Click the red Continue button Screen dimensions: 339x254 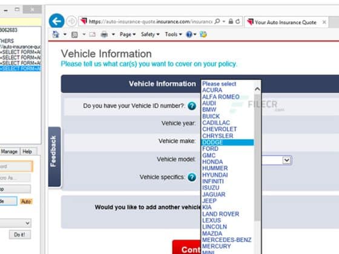coord(187,247)
